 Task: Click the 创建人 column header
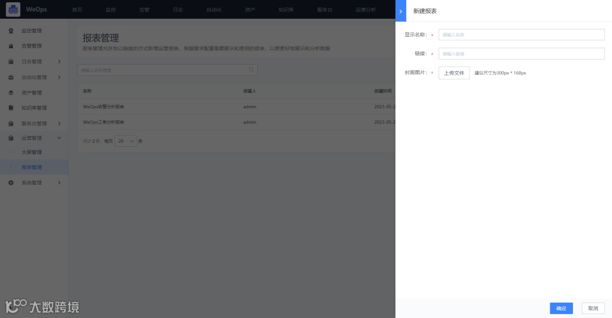(250, 91)
